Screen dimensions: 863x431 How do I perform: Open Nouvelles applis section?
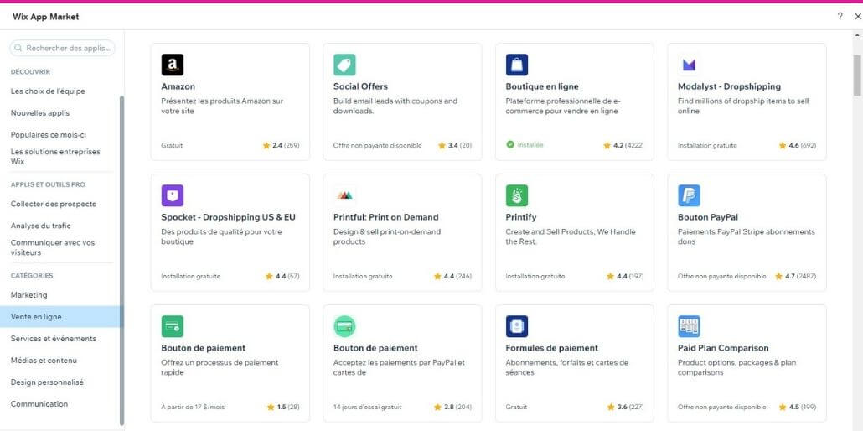click(x=40, y=113)
